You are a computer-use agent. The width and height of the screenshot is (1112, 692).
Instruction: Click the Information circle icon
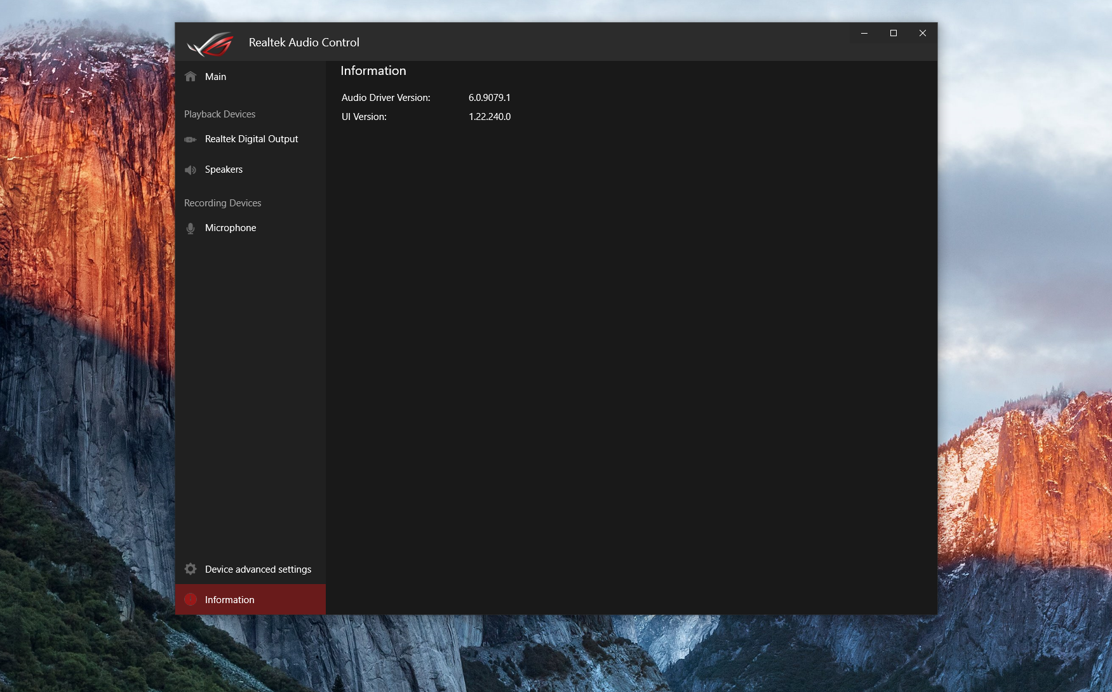click(191, 599)
